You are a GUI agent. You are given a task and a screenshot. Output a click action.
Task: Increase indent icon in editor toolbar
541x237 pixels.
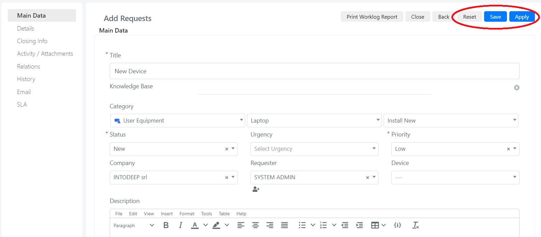[359, 225]
